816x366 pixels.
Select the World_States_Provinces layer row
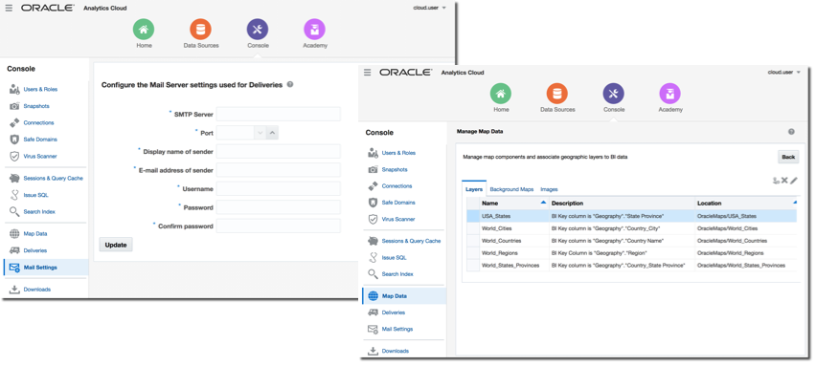coord(632,266)
